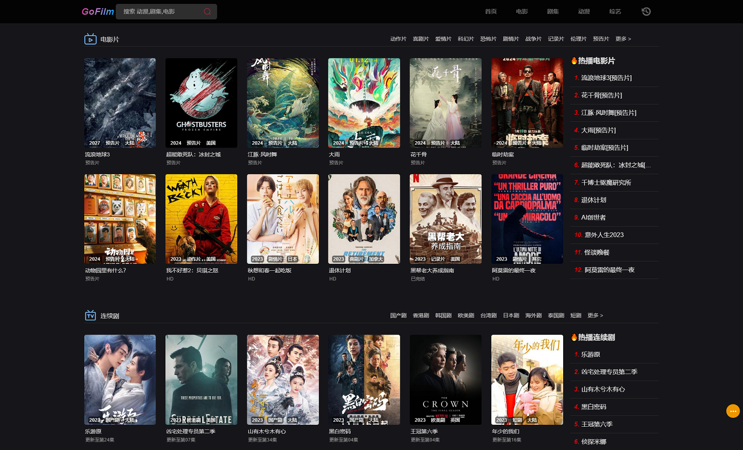Select the 恐怖片 movie category
The height and width of the screenshot is (450, 743).
tap(488, 39)
